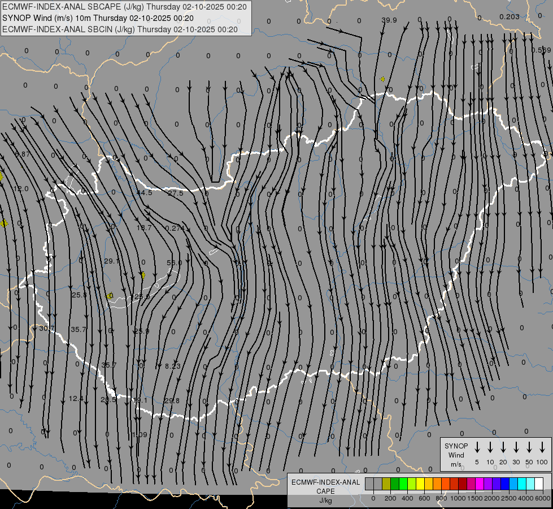Click the 20 m/s wind arrow in legend
This screenshot has width=553, height=509.
[x=503, y=447]
